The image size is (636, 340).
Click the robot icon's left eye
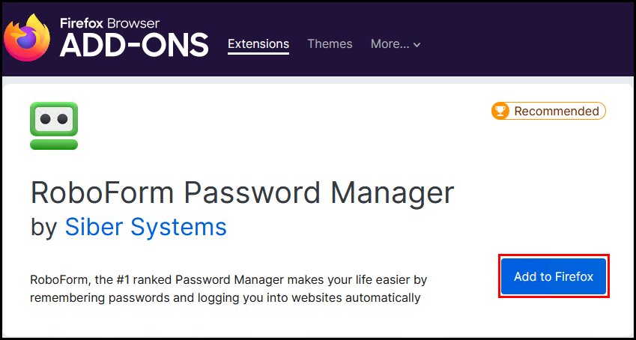pyautogui.click(x=45, y=118)
